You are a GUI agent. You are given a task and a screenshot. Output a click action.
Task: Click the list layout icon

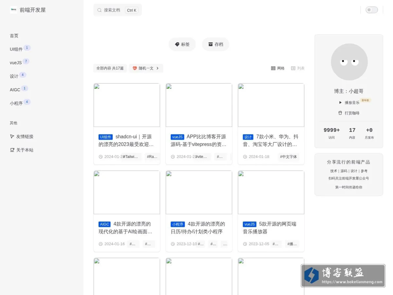[293, 68]
